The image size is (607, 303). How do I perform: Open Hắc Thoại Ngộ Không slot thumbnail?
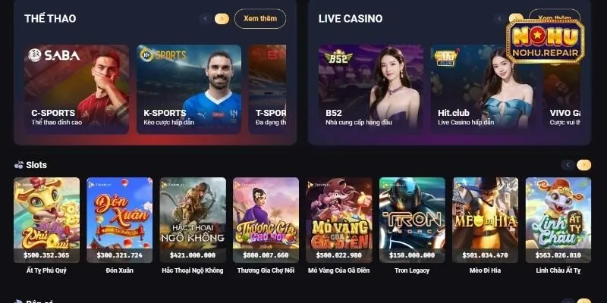193,220
